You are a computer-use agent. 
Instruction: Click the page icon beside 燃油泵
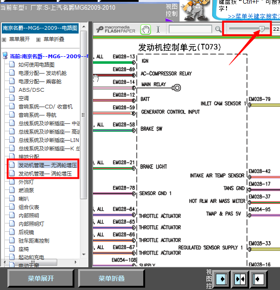pos(12,190)
